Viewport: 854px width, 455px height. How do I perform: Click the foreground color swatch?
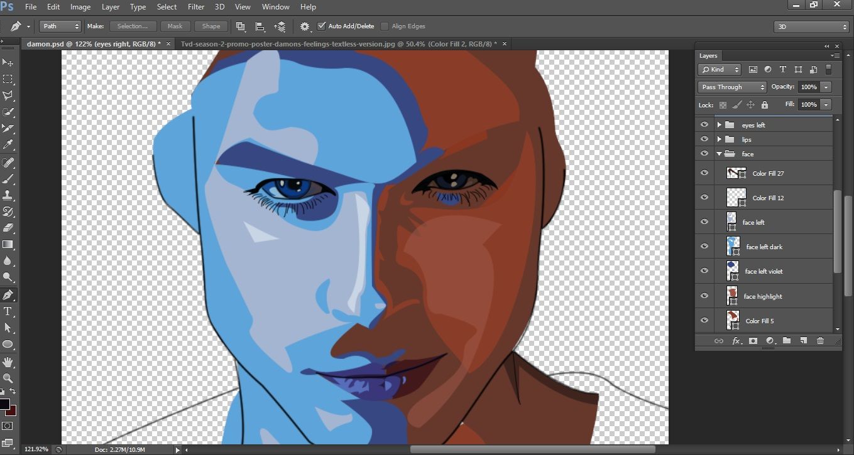click(4, 404)
